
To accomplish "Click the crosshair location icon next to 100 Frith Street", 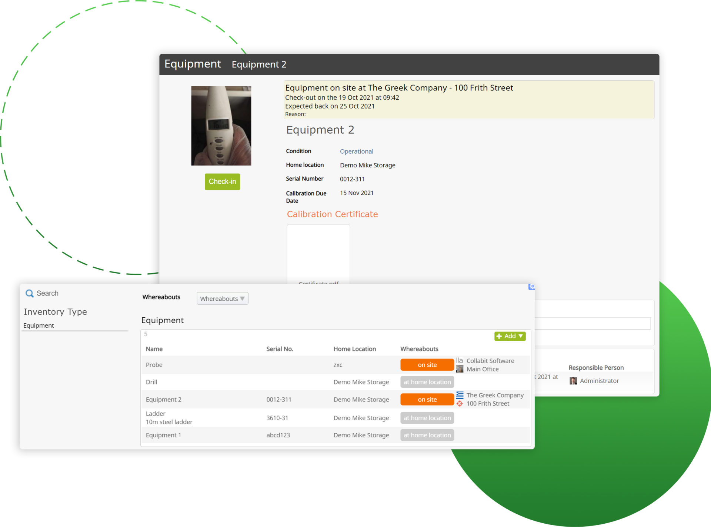I will coord(460,404).
